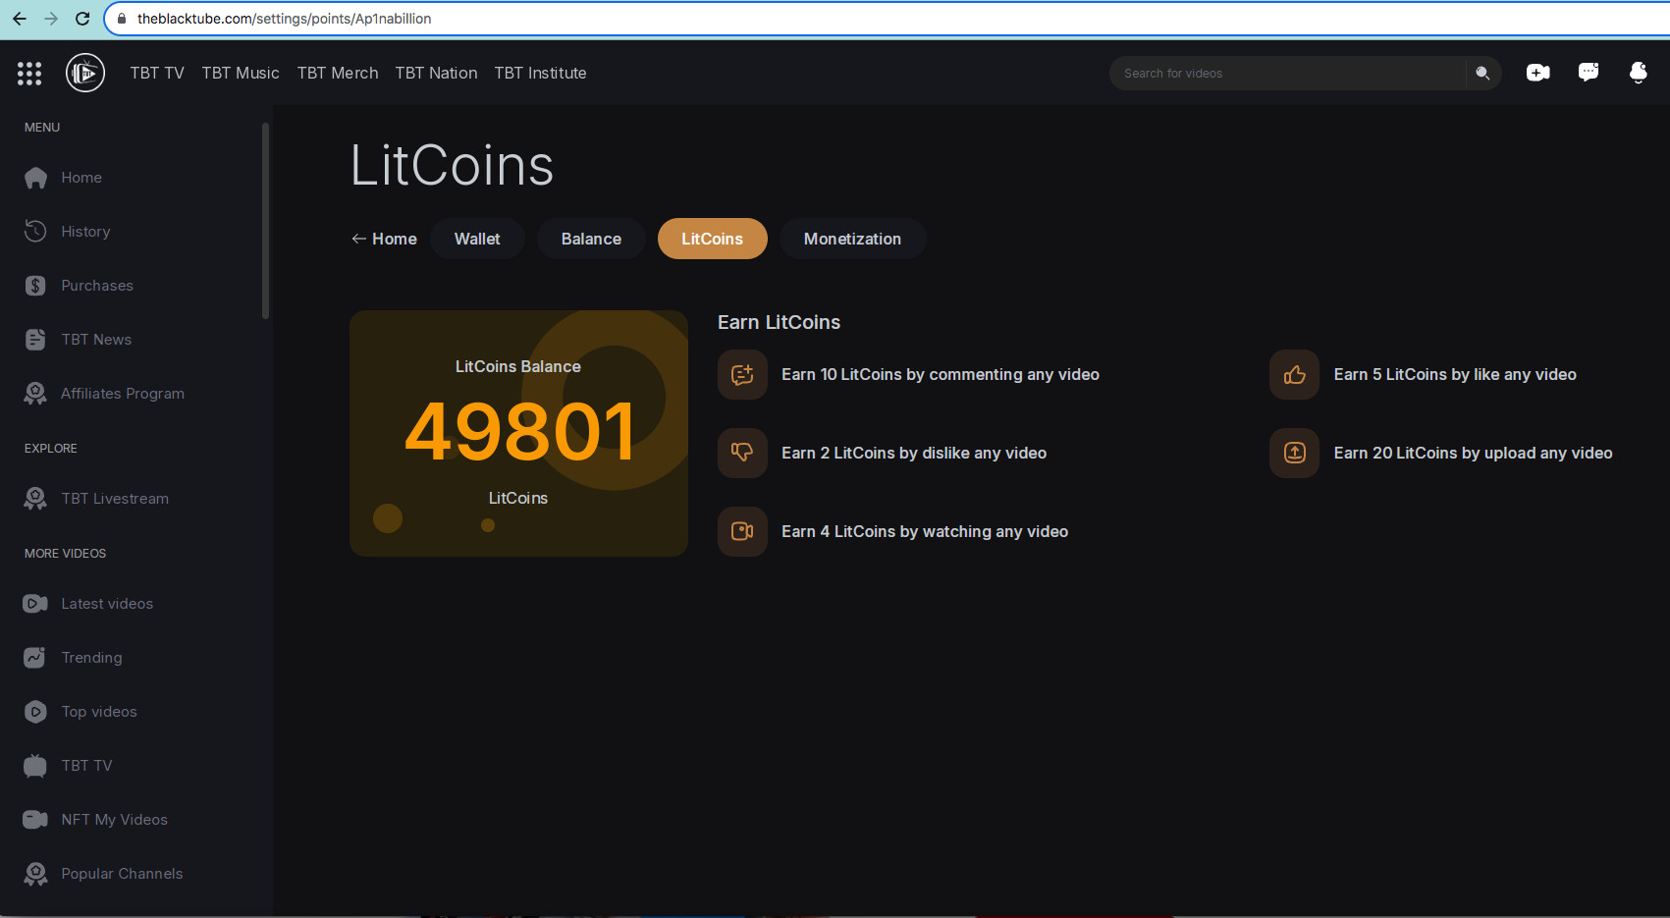Open Trending sidebar link

91,658
